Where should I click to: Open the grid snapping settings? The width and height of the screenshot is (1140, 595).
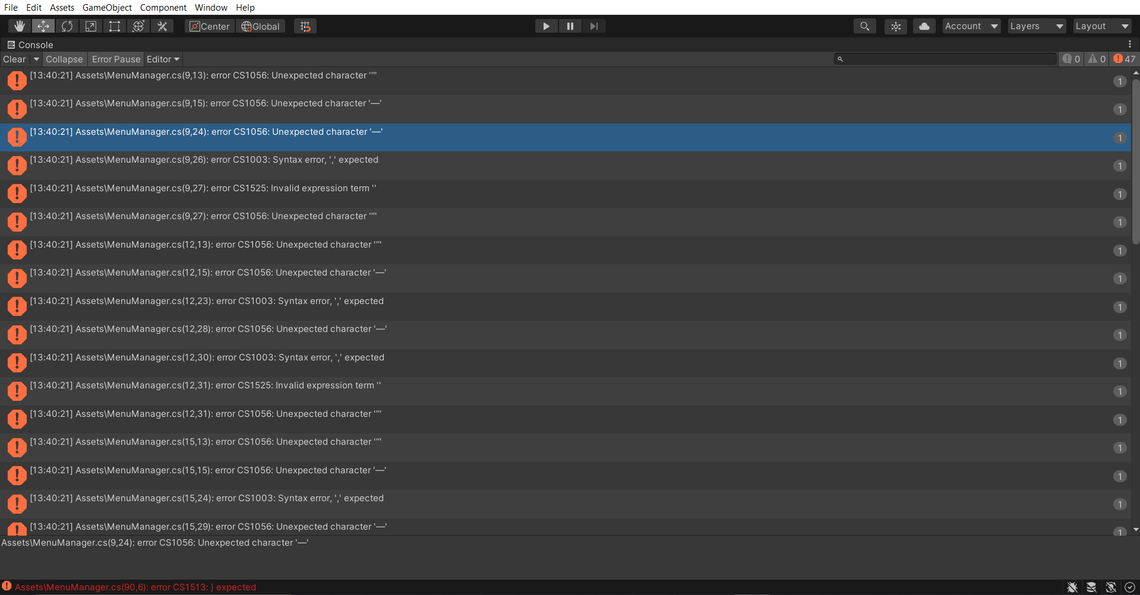point(305,26)
